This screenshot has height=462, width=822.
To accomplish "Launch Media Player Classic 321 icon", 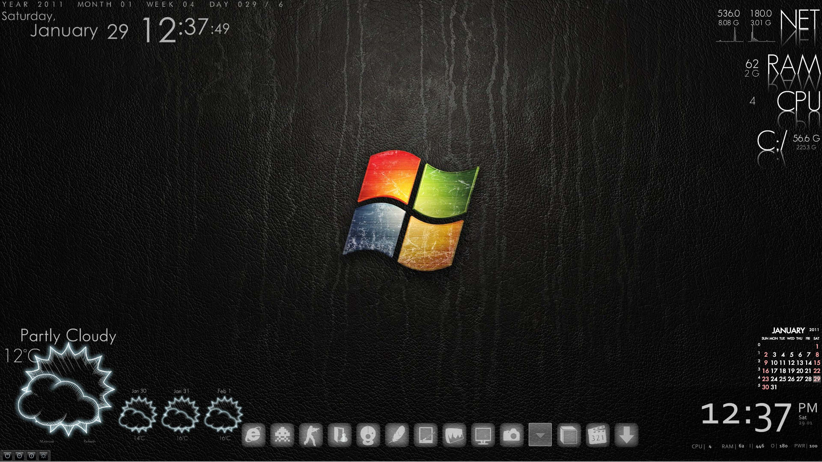I will [x=598, y=435].
